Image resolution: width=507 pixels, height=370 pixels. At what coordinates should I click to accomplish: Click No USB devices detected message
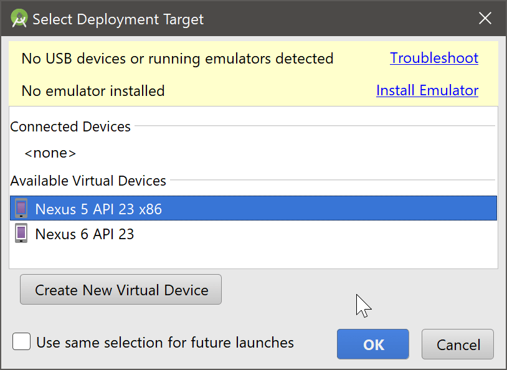177,59
